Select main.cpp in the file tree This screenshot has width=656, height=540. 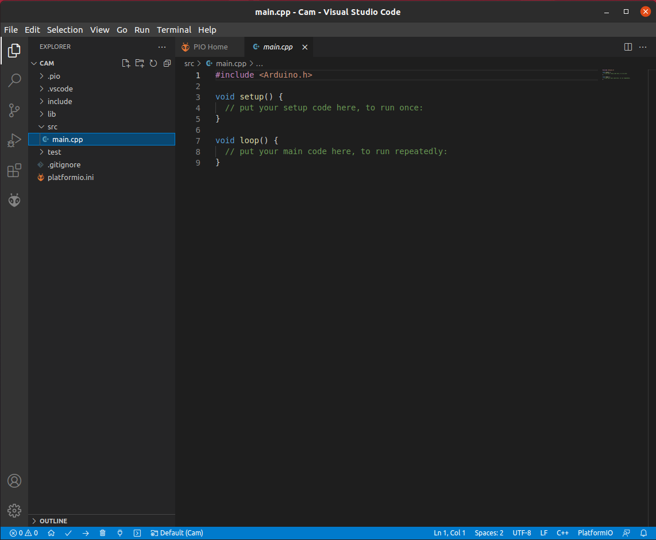[x=102, y=140]
